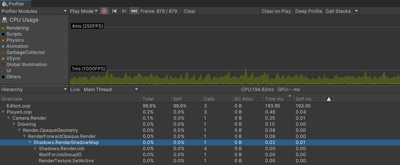400x165 pixels.
Task: Jump to the current frame
Action: point(134,11)
